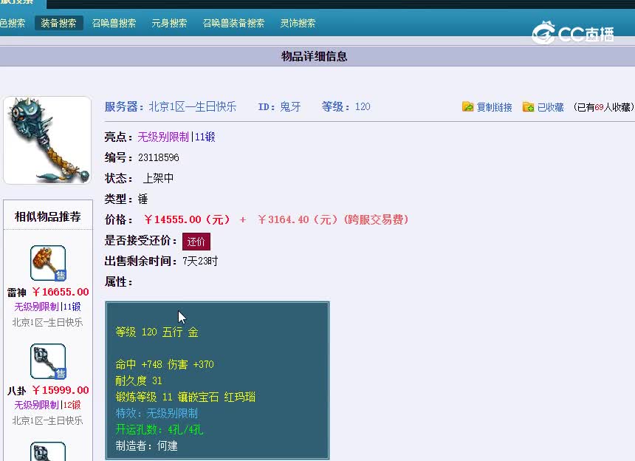Click the 已收藏 link

click(550, 107)
